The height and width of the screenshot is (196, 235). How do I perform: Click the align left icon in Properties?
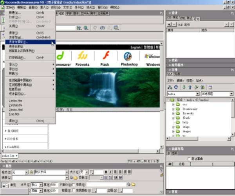[116, 172]
